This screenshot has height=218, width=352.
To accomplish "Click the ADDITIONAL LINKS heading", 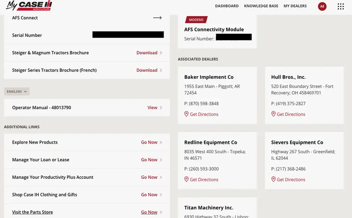I will tap(22, 127).
